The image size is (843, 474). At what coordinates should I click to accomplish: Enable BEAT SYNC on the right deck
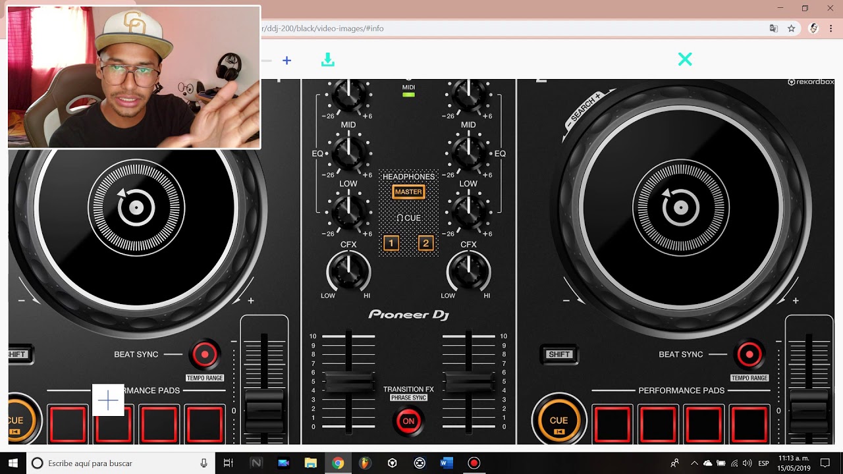click(749, 355)
